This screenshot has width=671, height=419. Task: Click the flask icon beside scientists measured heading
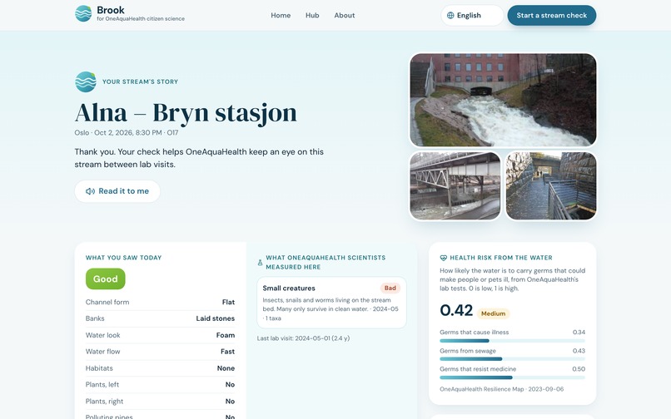click(260, 263)
